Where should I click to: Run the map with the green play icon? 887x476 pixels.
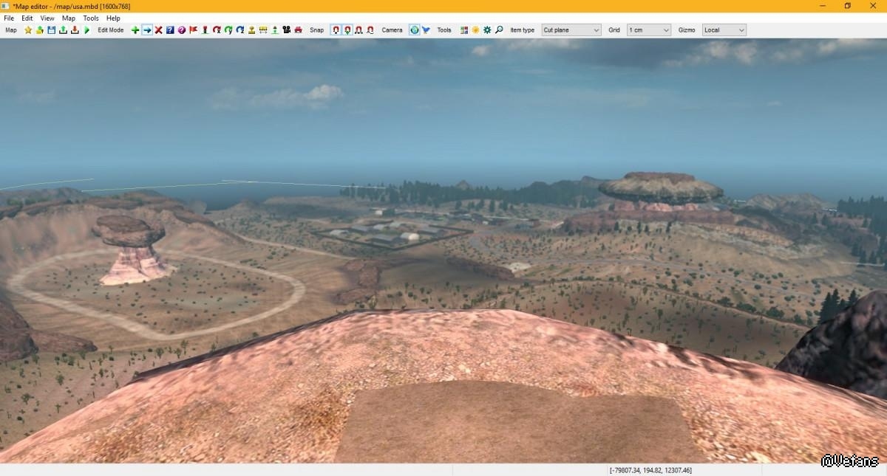86,30
